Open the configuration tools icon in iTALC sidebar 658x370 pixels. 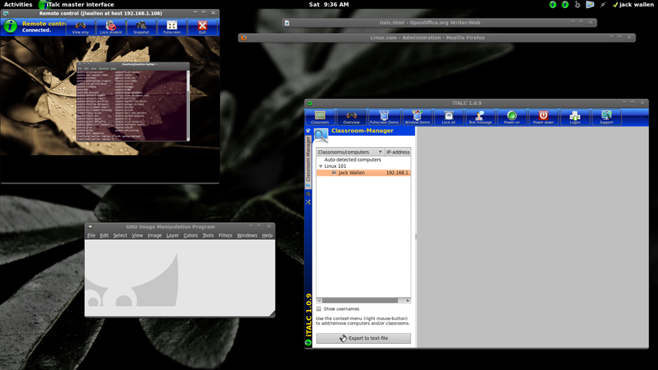[x=308, y=202]
